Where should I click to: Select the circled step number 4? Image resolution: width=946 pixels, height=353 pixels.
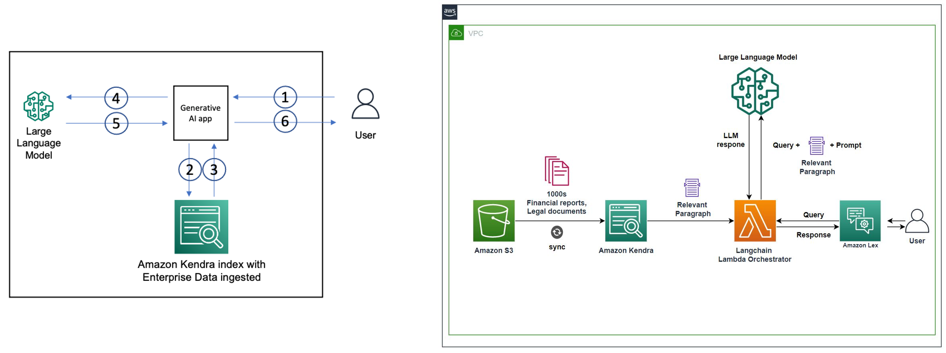116,98
